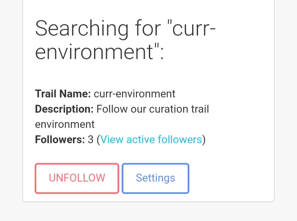Click the bold "Trail Name:" label
297x221 pixels.
63,94
